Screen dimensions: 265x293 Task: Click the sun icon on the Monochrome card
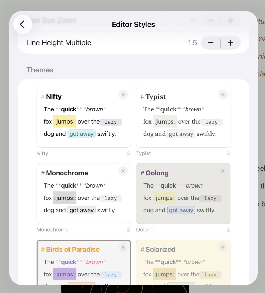coord(123,171)
